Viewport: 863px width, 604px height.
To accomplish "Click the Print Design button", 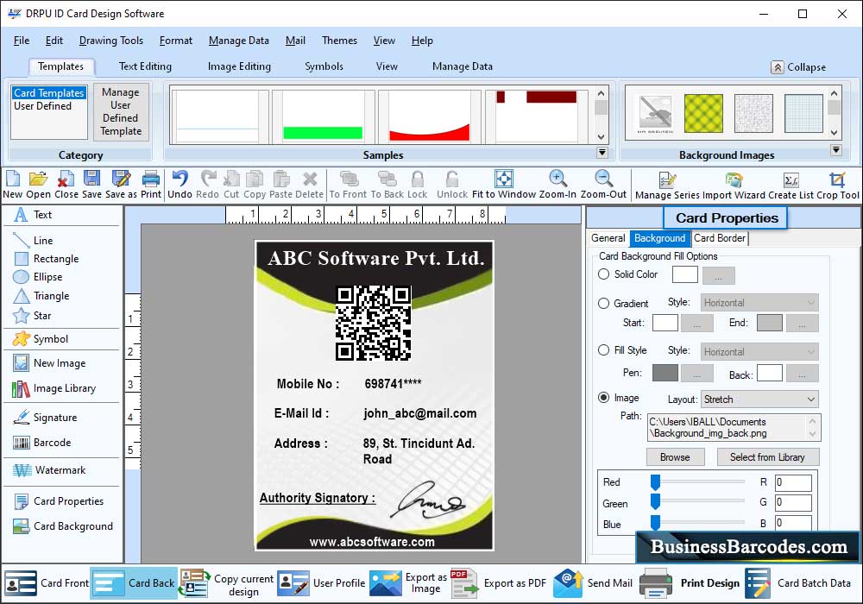I will 690,583.
